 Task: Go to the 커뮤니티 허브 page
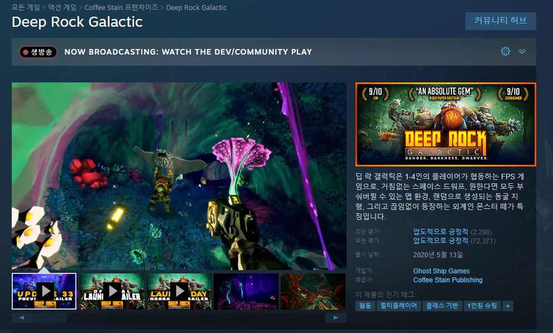tap(501, 21)
